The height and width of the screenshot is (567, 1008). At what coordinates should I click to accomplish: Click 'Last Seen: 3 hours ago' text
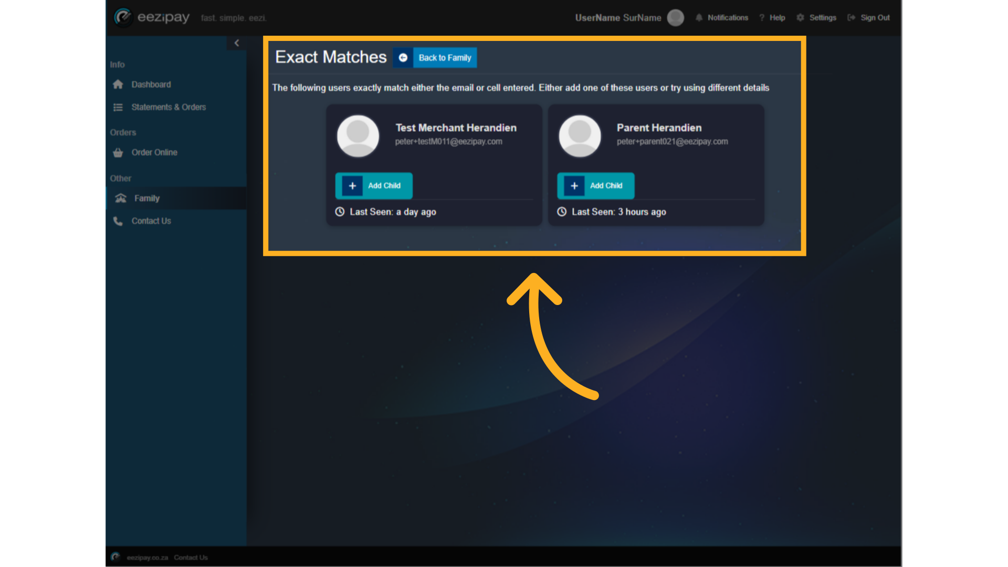(x=619, y=212)
